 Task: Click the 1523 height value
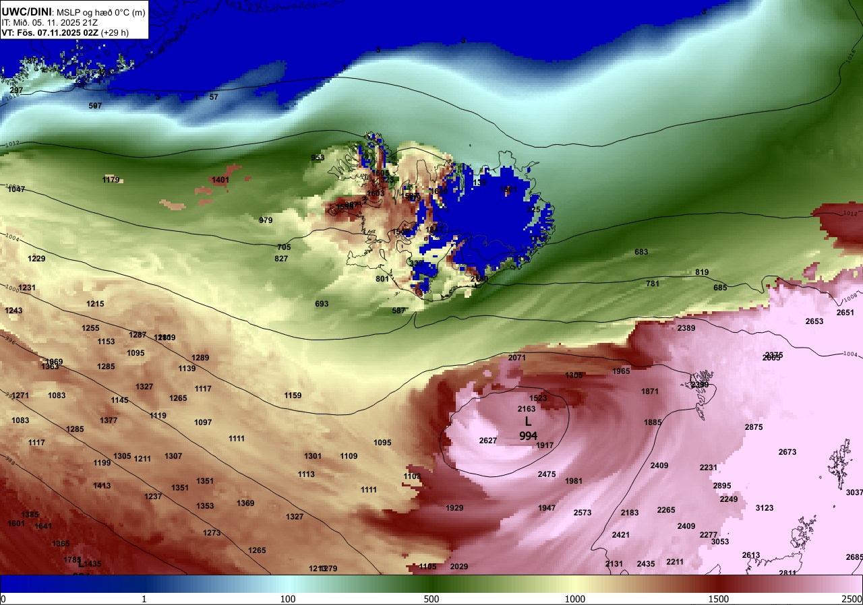[539, 398]
